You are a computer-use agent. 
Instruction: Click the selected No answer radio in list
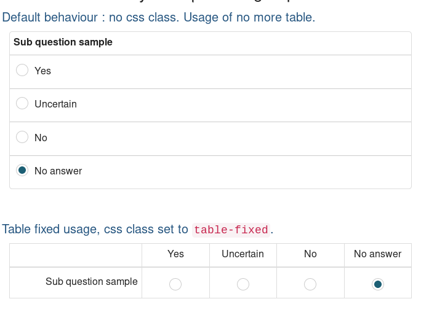point(22,170)
